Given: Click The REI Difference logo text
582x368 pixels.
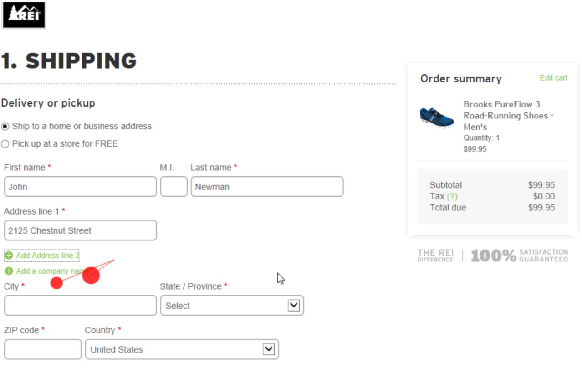Looking at the screenshot, I should (435, 256).
